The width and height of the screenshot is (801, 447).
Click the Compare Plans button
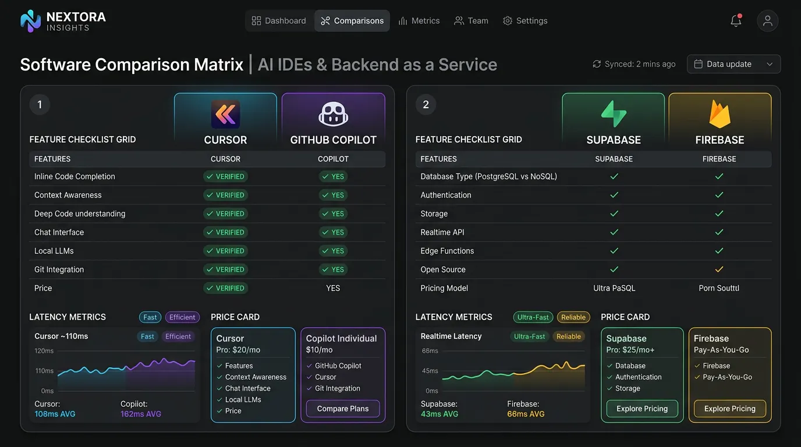[x=343, y=409]
